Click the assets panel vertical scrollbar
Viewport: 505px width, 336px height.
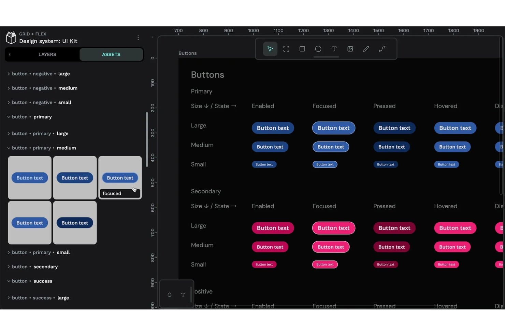click(x=147, y=140)
